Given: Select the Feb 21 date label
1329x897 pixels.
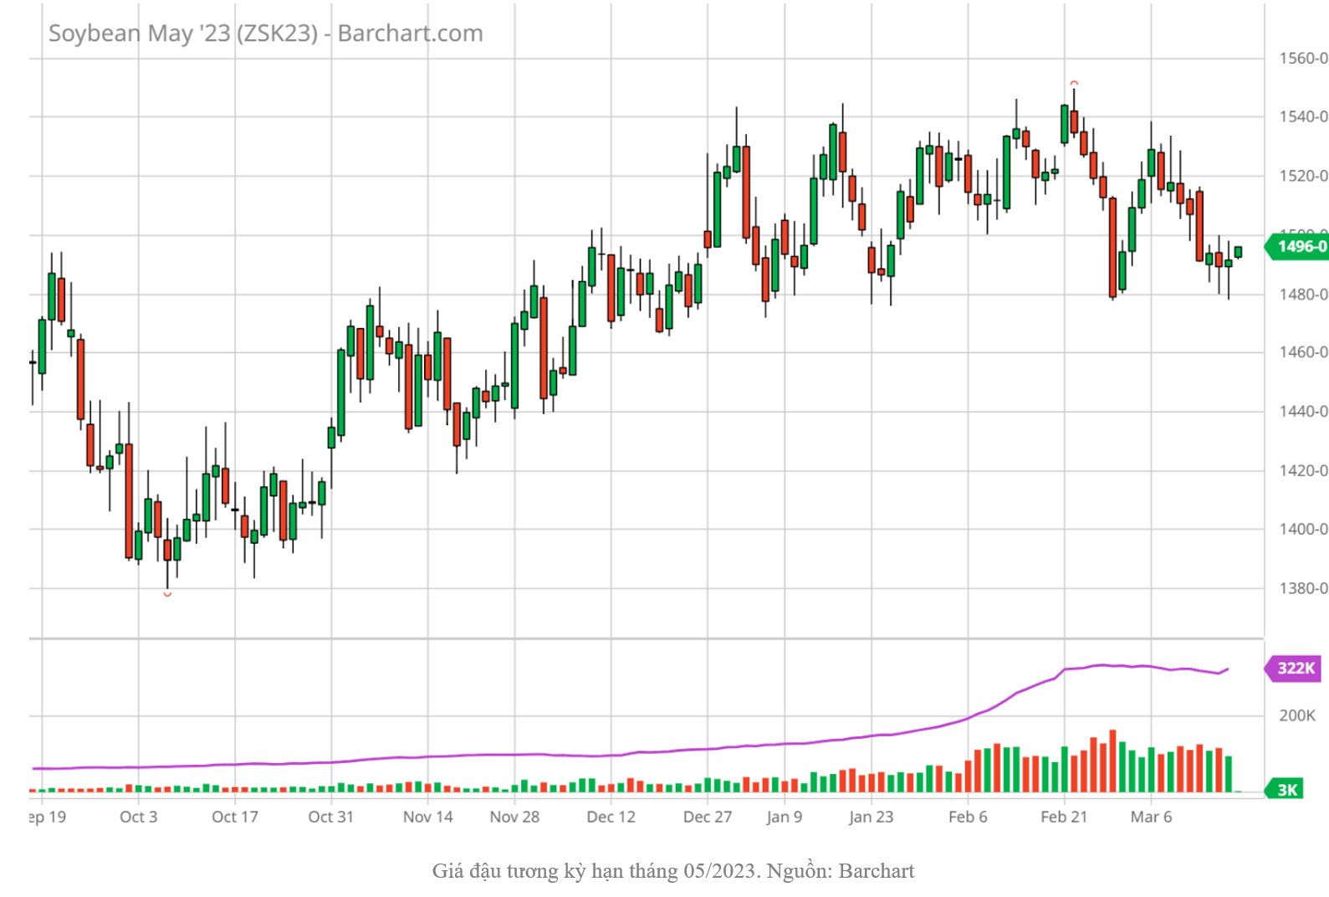Looking at the screenshot, I should click(x=1064, y=817).
